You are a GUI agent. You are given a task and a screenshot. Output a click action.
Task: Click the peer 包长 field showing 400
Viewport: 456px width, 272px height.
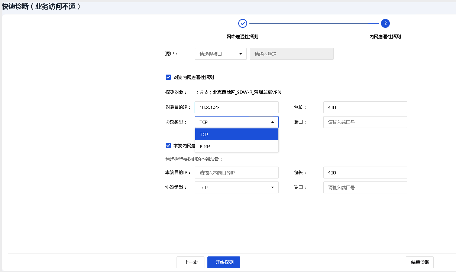click(365, 107)
